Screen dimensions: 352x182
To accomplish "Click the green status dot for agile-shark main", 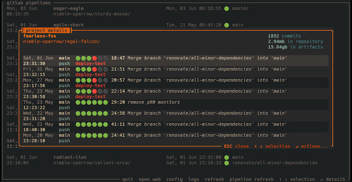I will (x=227, y=25).
